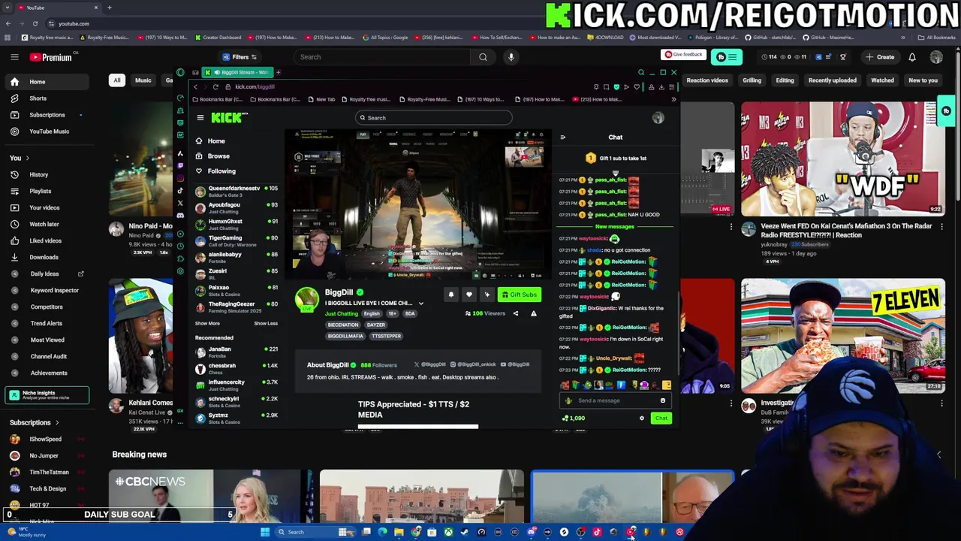This screenshot has height=541, width=961.
Task: Open the YouTube guide hamburger menu
Action: [14, 57]
